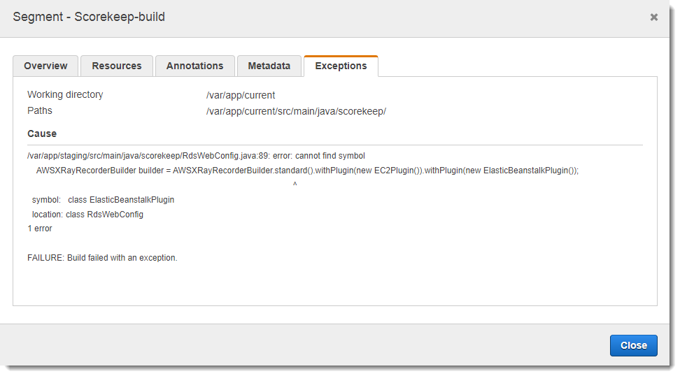Switch to the Overview tab
This screenshot has height=376, width=680.
(x=45, y=66)
